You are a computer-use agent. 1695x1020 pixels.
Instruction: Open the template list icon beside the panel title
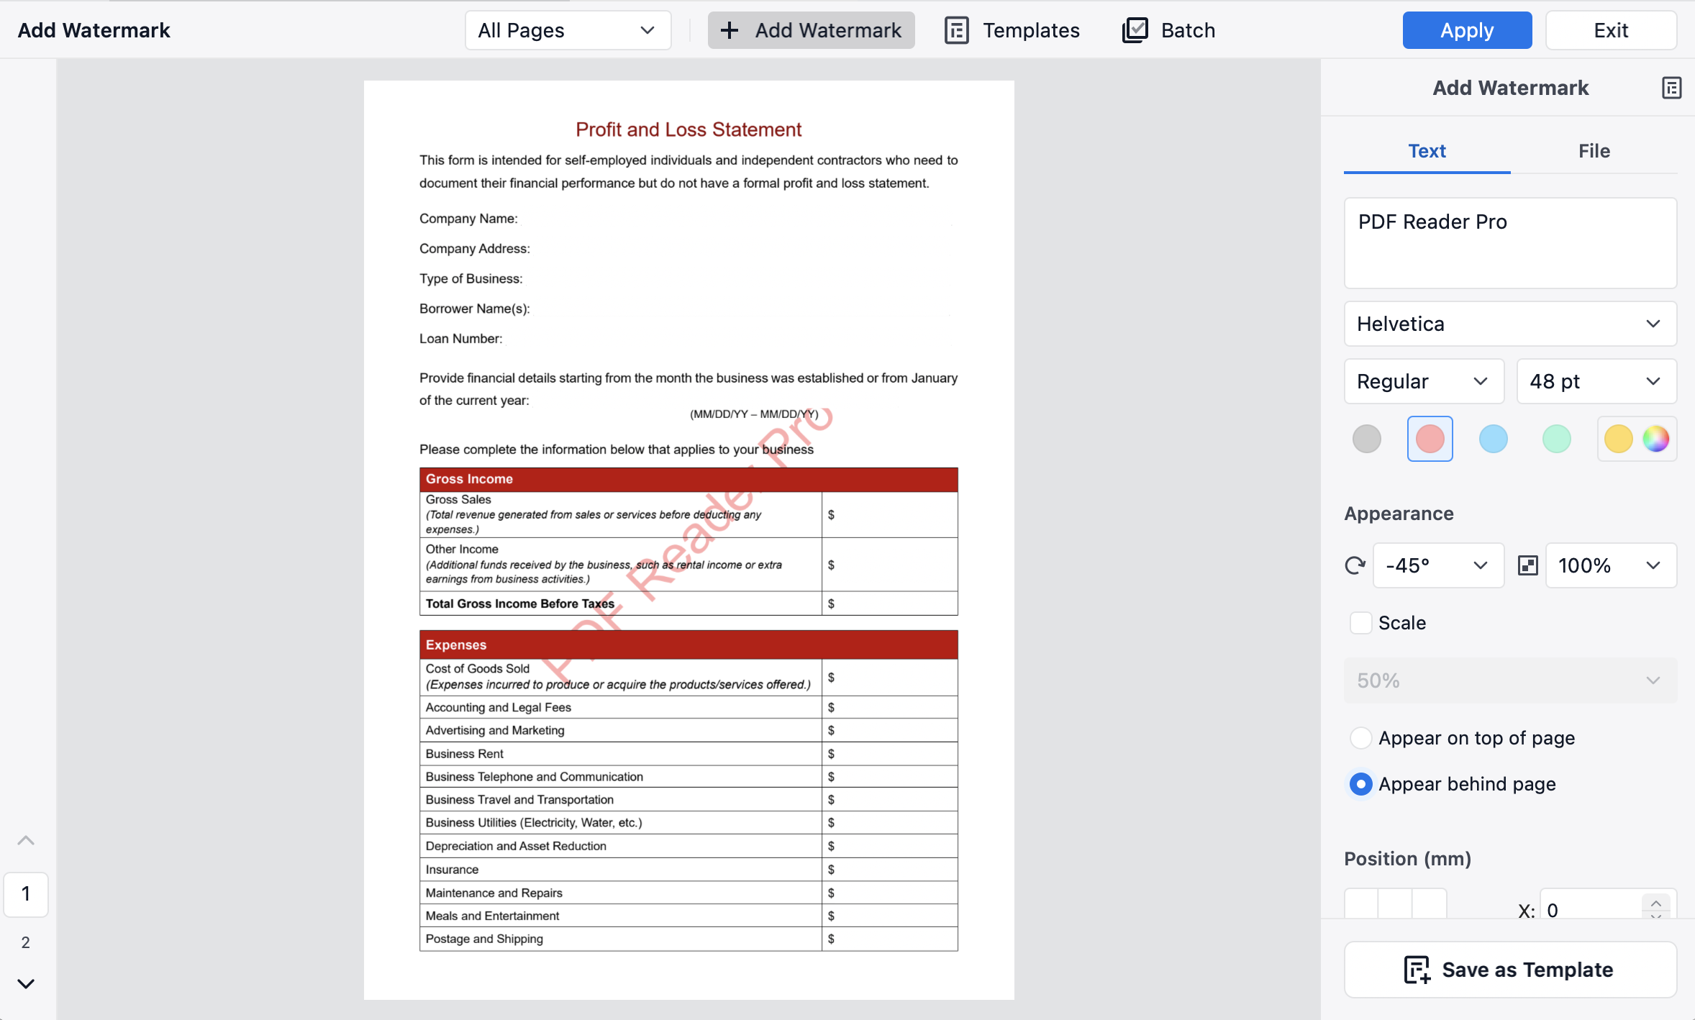(x=1671, y=88)
